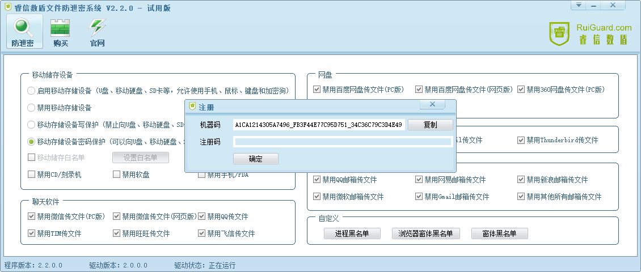Screen dimensions: 641x272
Task: Open the 窗体黑名单 button
Action: point(500,233)
